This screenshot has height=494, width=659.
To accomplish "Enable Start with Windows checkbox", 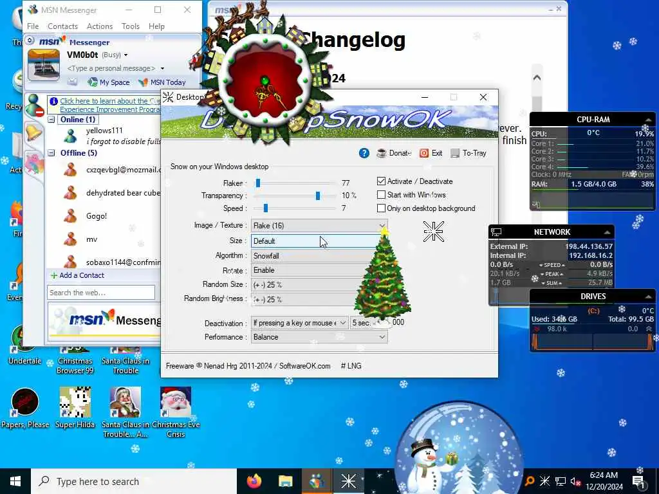I will click(381, 195).
